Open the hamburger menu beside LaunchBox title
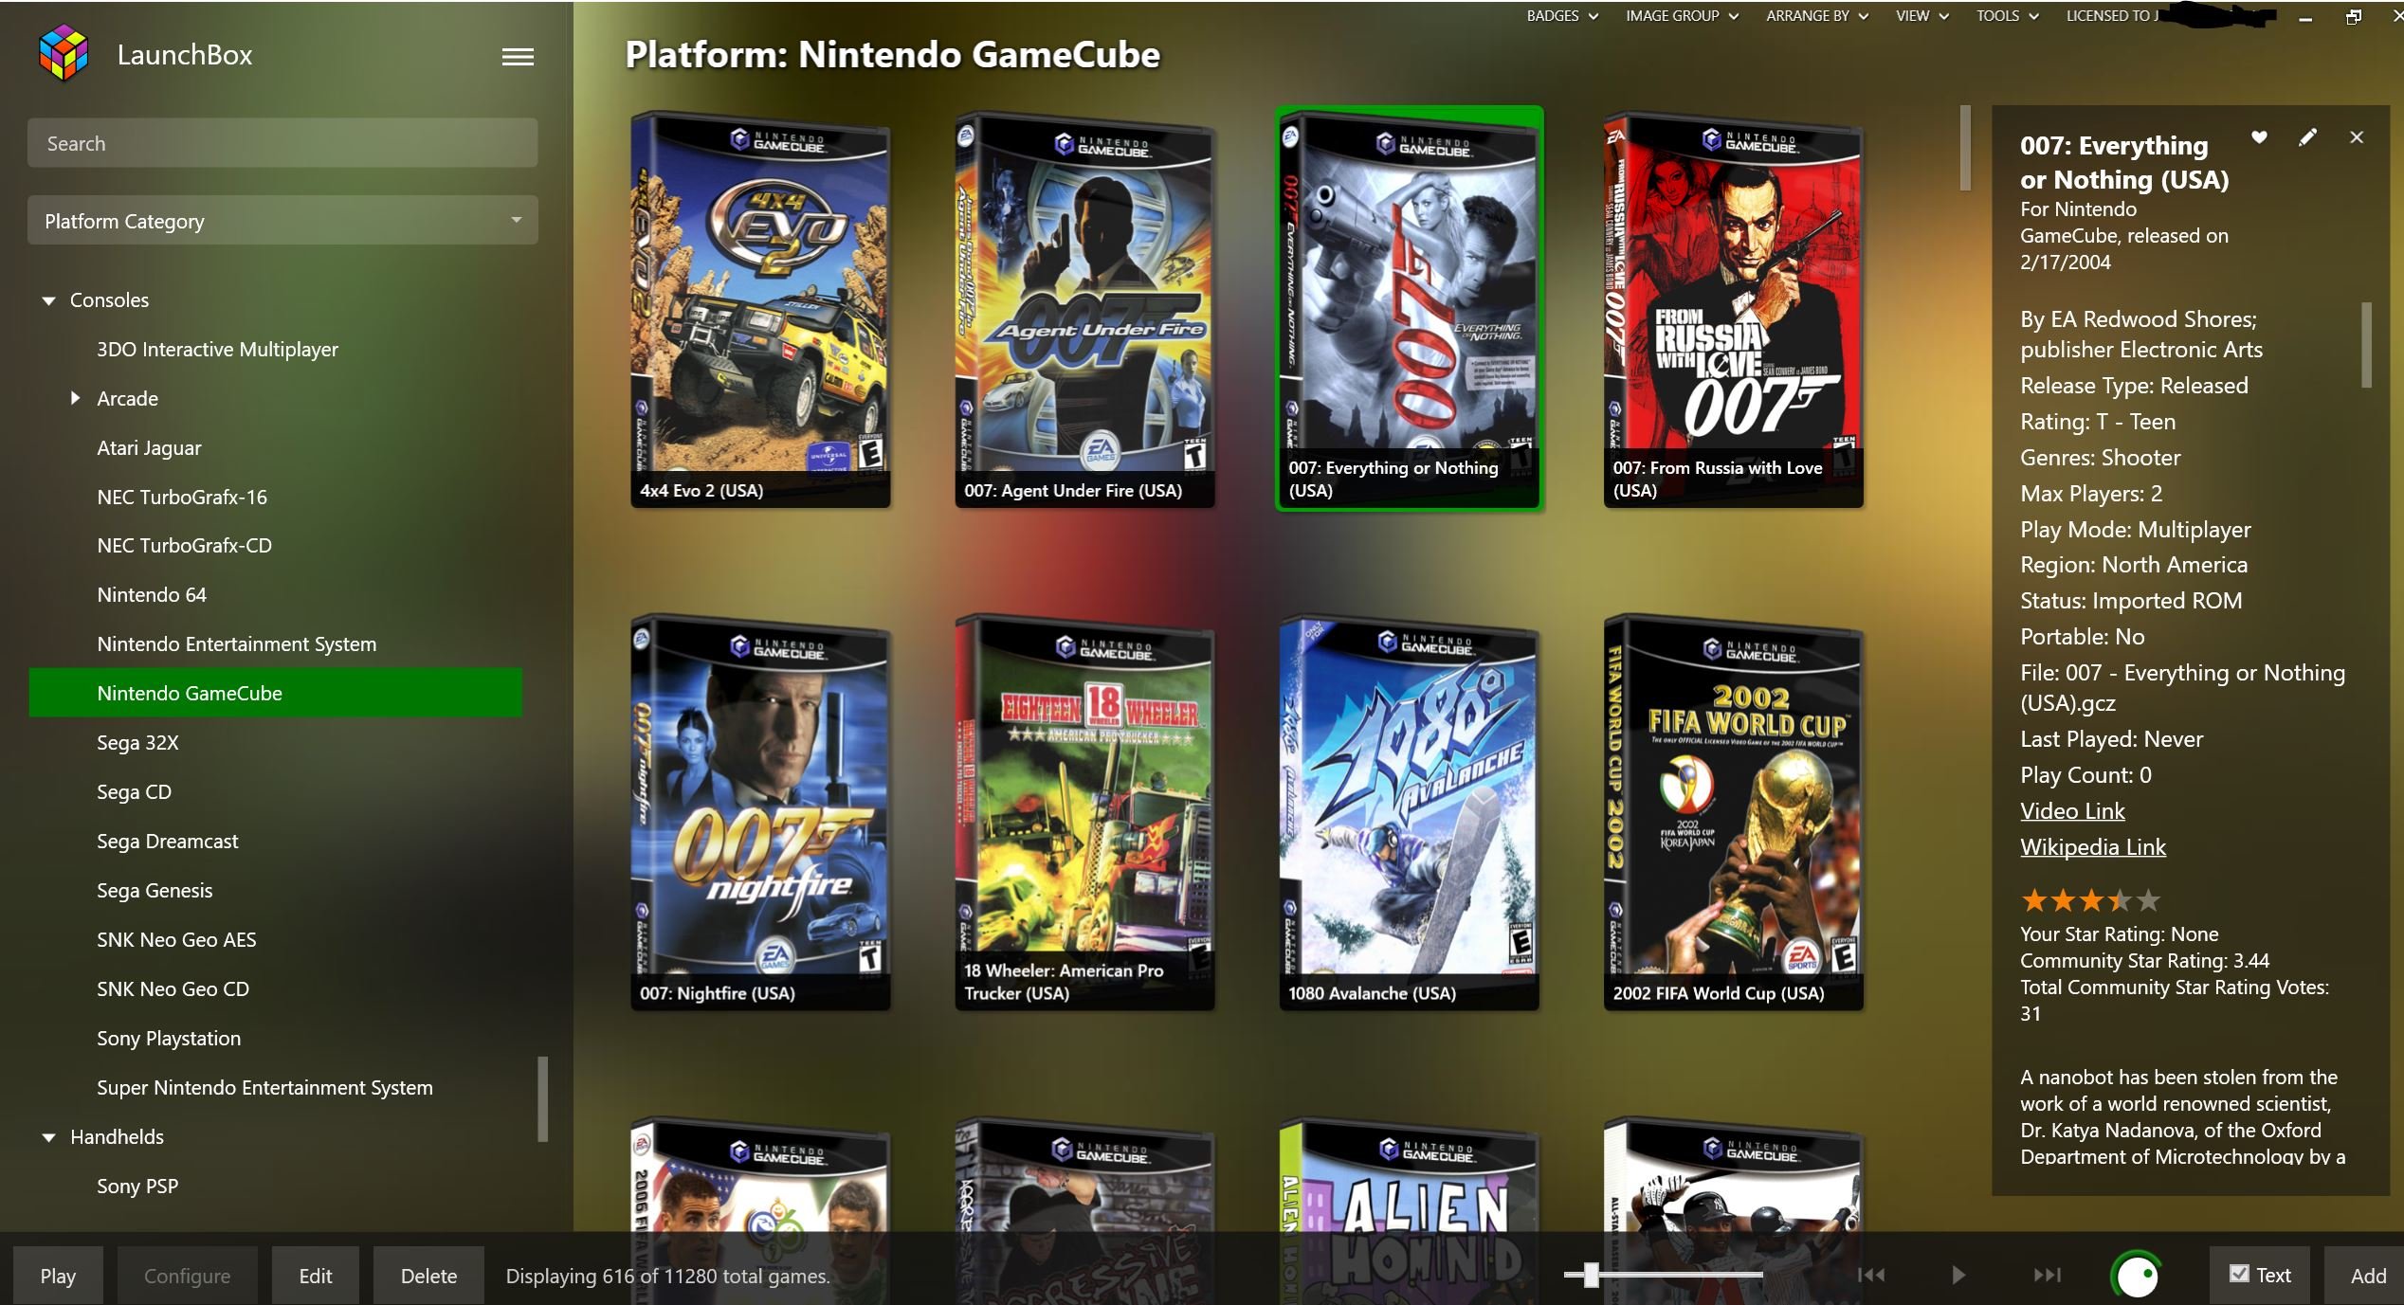2404x1305 pixels. pos(518,57)
